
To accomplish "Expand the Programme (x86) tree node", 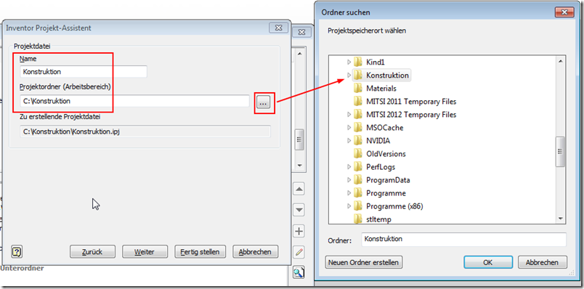I will pyautogui.click(x=349, y=206).
